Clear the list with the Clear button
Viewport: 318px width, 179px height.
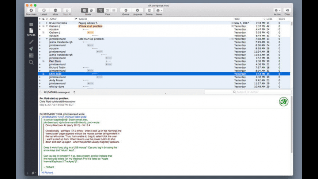(287, 11)
